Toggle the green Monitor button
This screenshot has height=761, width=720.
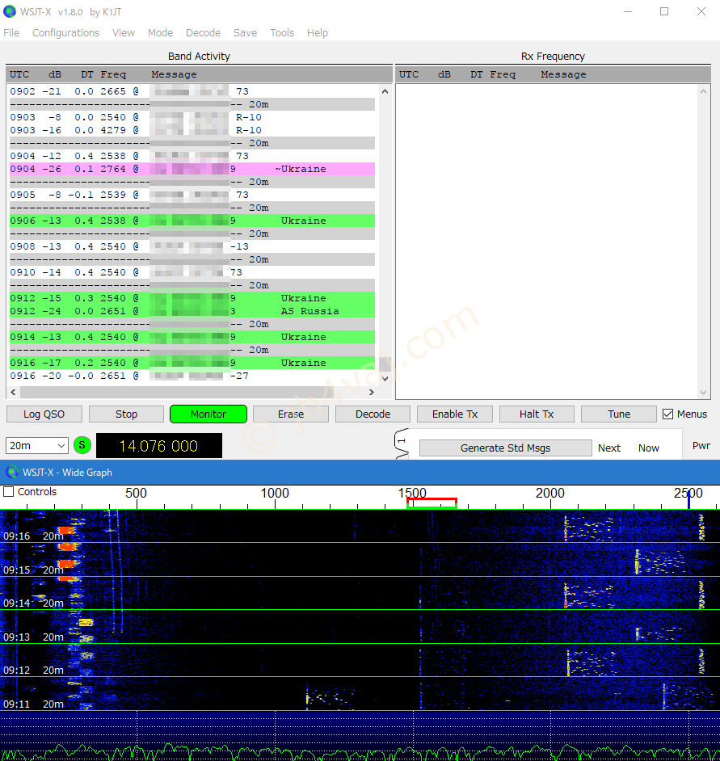(x=208, y=414)
